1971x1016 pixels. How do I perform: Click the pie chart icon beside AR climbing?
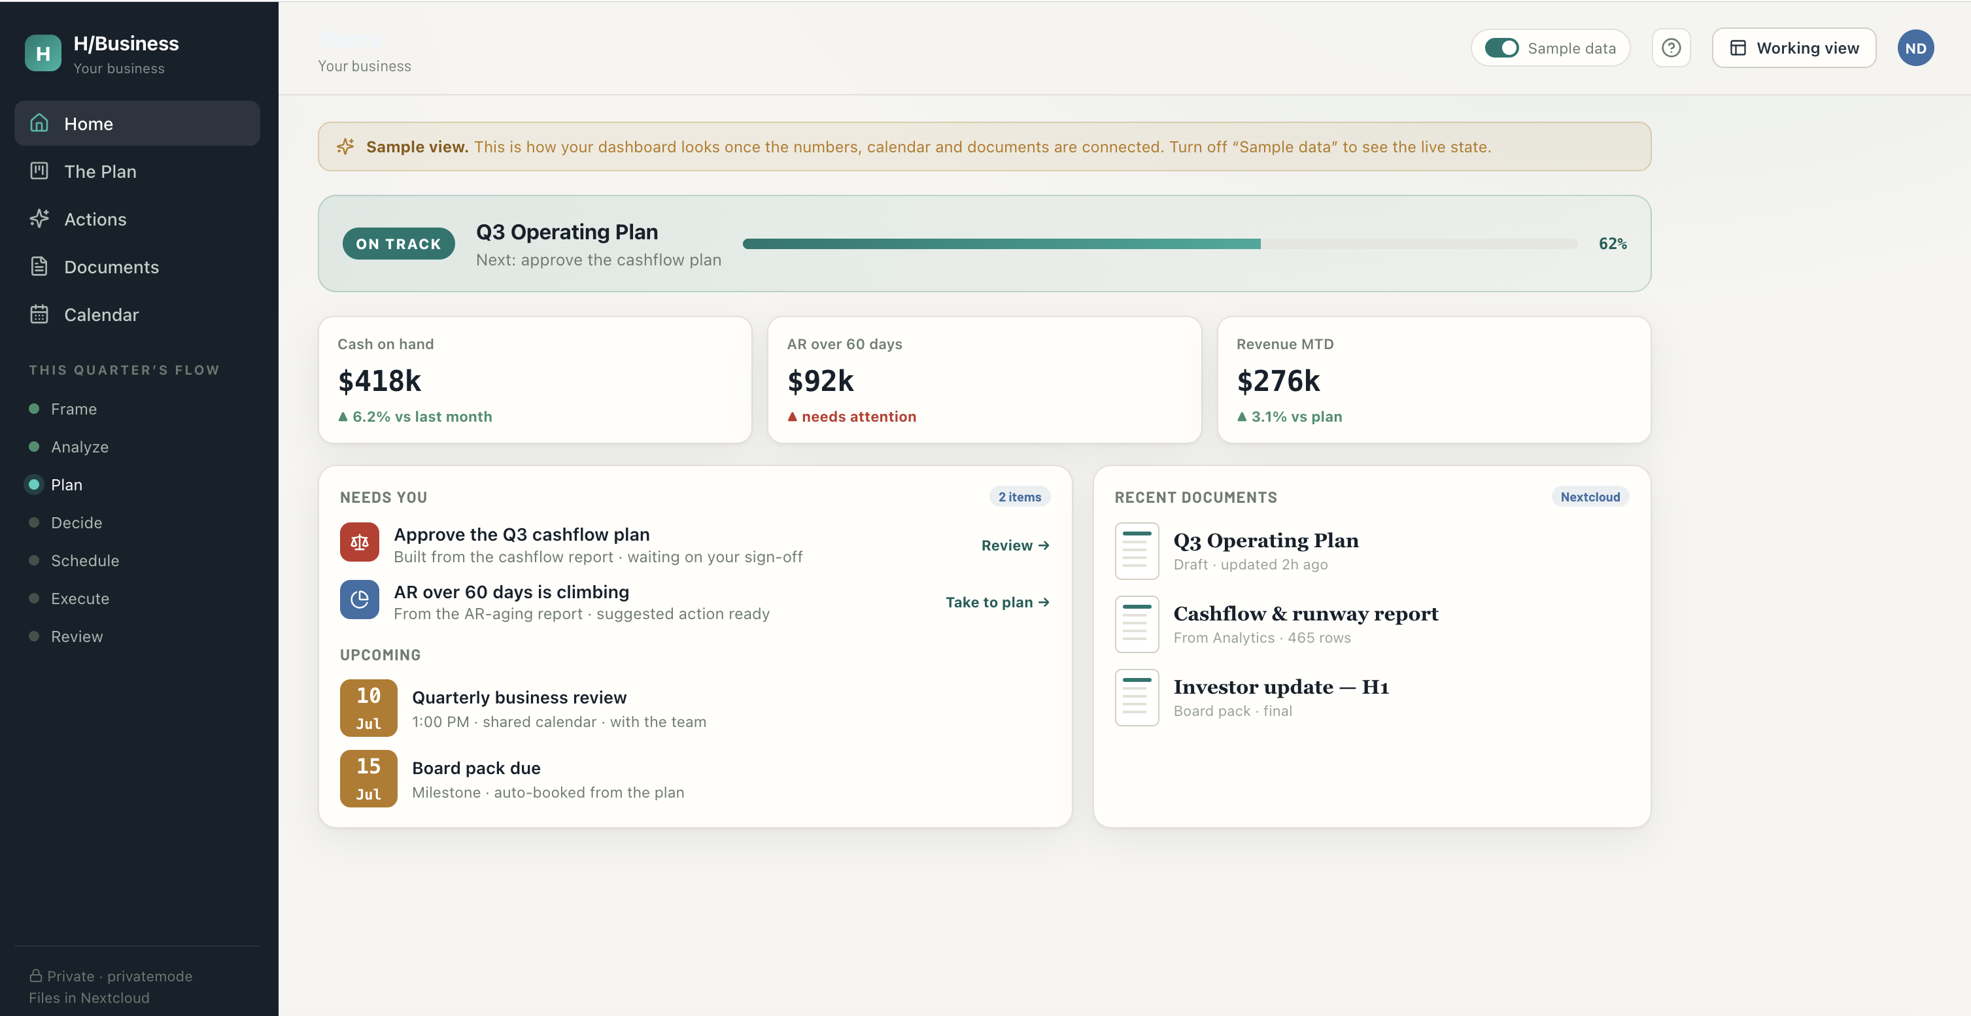click(360, 600)
